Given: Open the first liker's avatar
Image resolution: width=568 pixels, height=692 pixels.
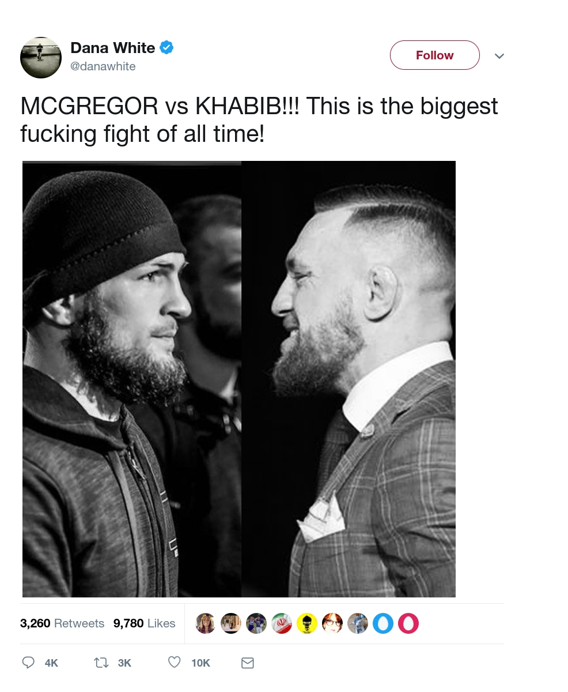Looking at the screenshot, I should [x=206, y=623].
